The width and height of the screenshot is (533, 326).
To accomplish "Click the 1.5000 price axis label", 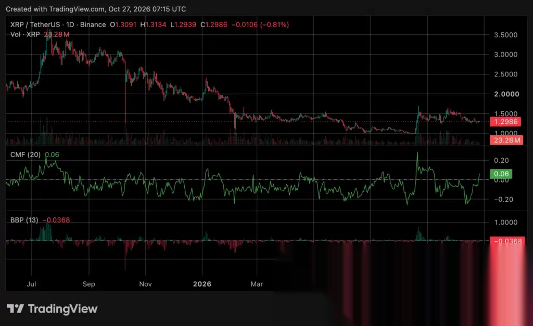I will 505,114.
